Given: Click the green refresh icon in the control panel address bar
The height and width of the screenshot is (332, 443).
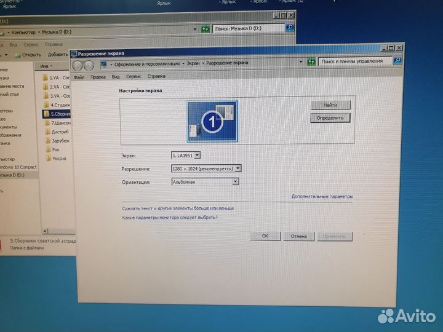Looking at the screenshot, I should (x=311, y=61).
